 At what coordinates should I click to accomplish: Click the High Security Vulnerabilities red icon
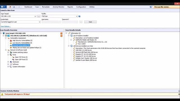(x=11, y=40)
